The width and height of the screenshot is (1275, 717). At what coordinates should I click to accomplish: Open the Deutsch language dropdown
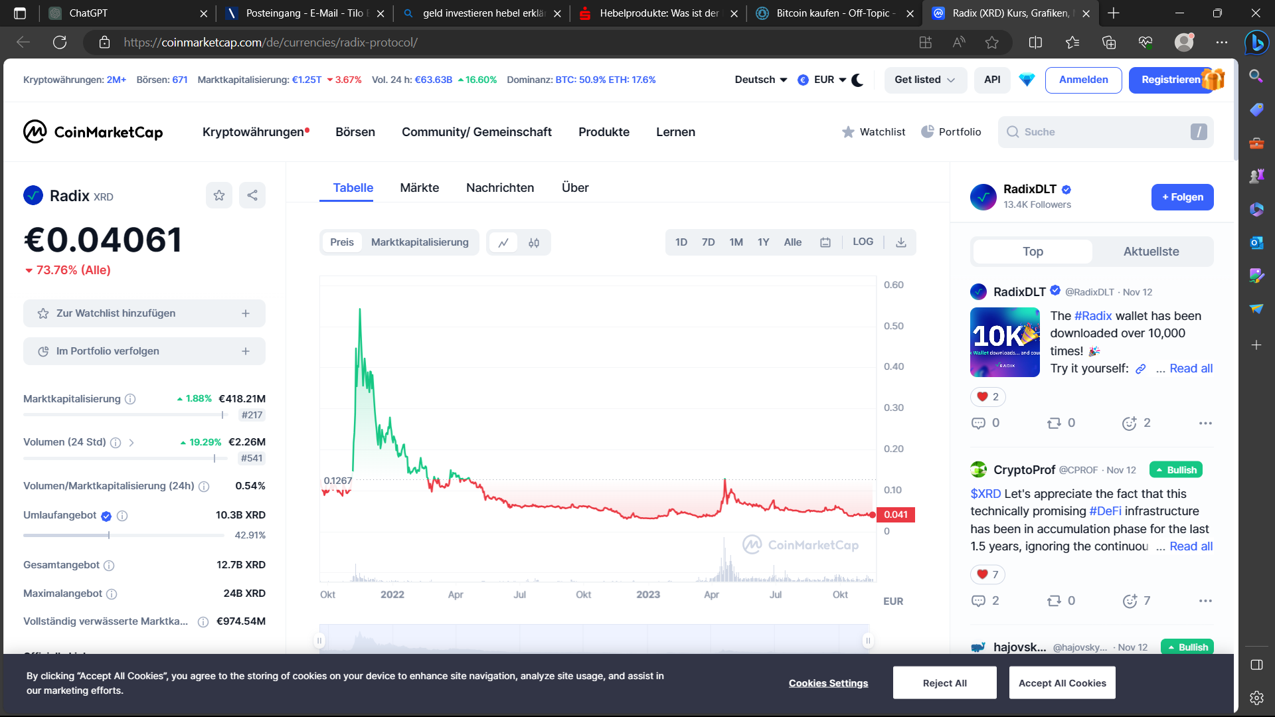(761, 80)
